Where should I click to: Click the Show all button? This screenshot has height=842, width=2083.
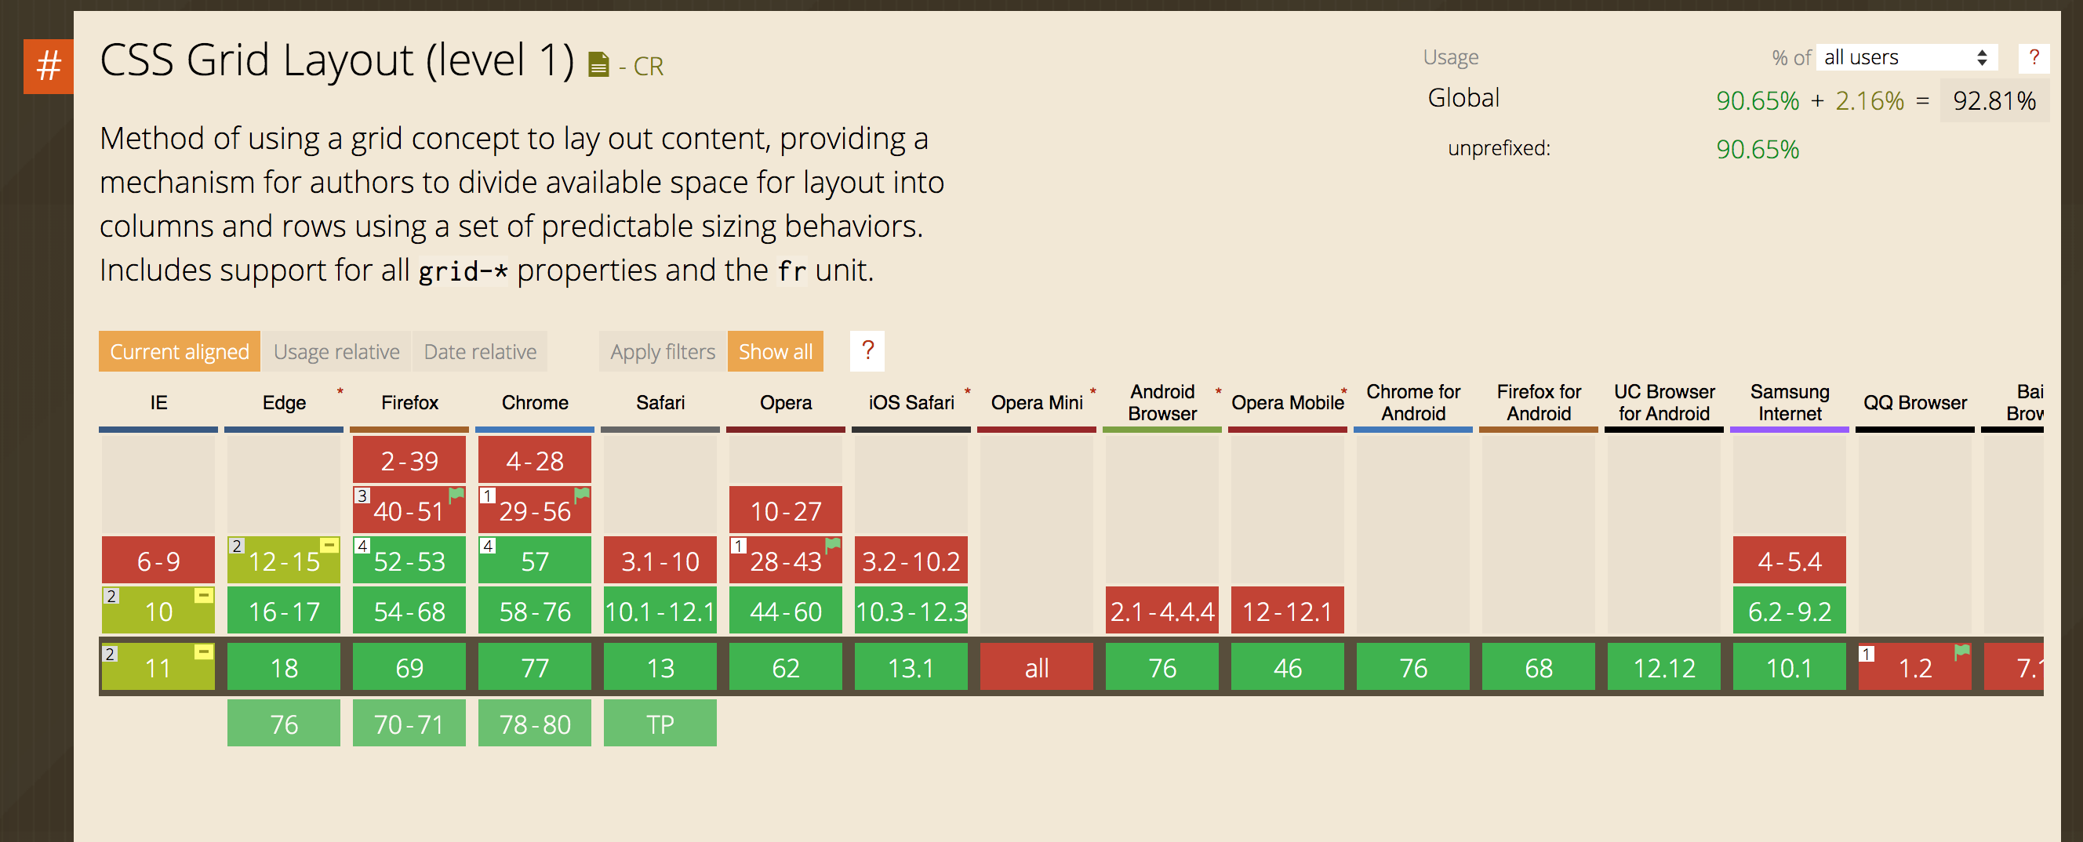776,351
